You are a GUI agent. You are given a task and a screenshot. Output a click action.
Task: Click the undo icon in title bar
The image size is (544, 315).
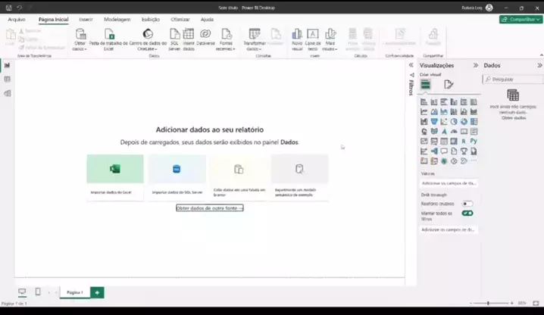[x=20, y=8]
